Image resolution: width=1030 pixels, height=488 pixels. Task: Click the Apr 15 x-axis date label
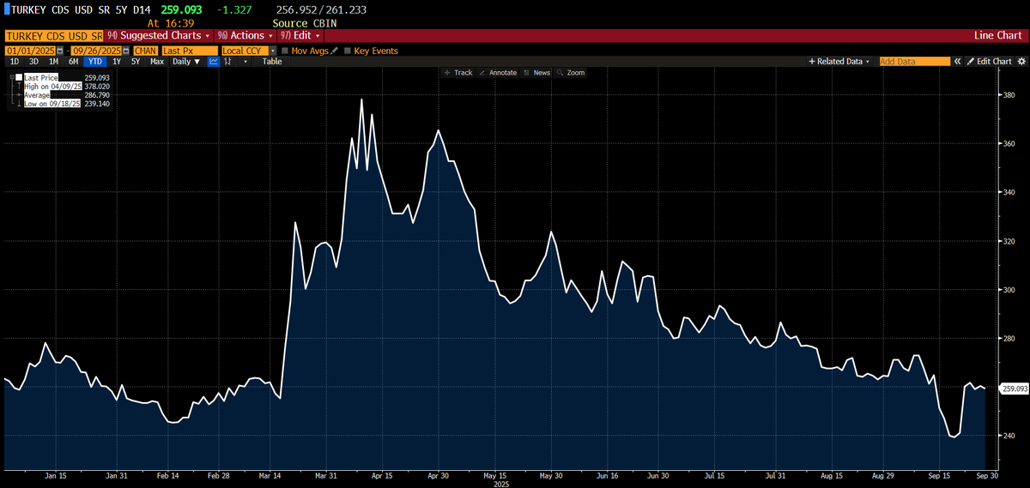pyautogui.click(x=382, y=474)
